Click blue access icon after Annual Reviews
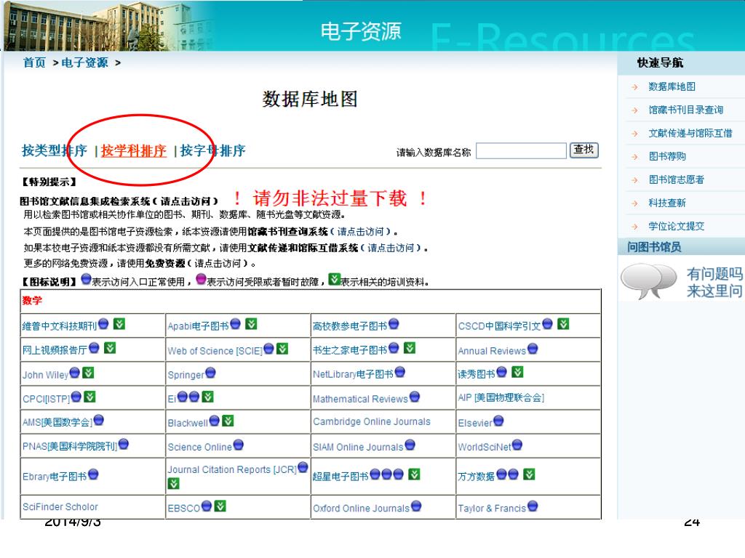 (x=533, y=349)
